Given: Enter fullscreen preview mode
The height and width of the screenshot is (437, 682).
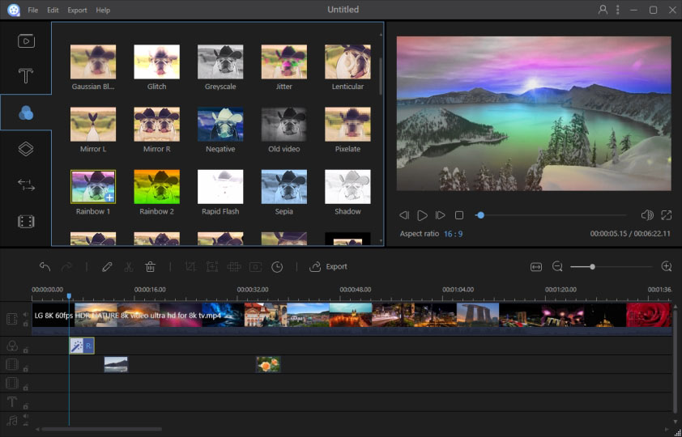Looking at the screenshot, I should (x=666, y=215).
